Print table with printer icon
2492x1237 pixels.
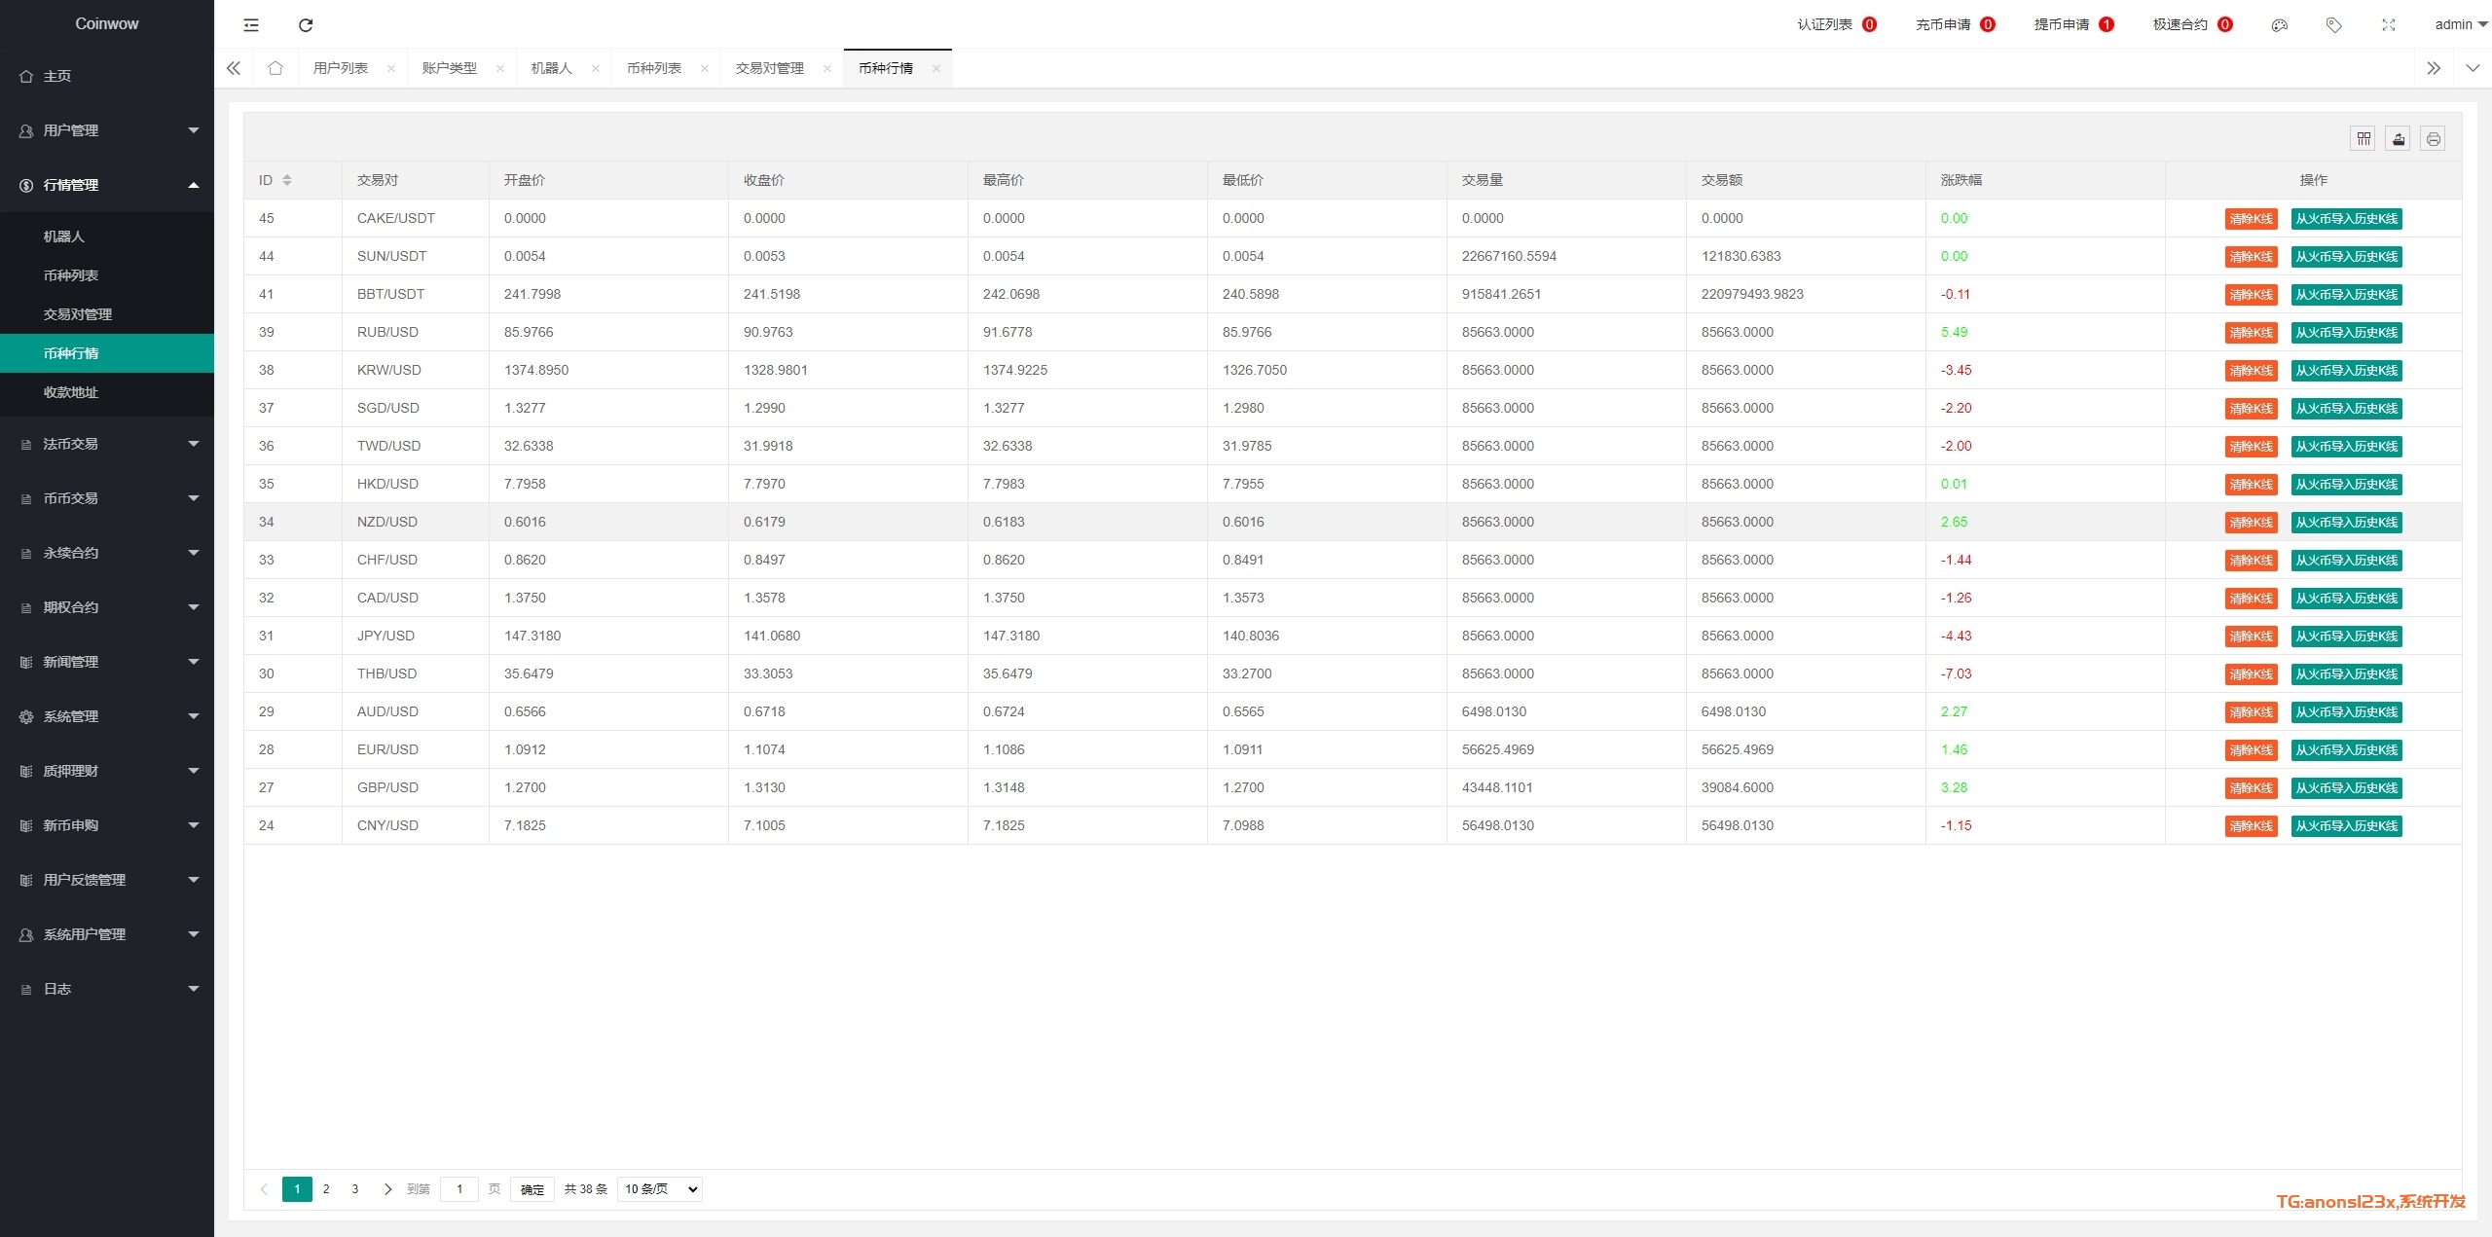pos(2433,139)
